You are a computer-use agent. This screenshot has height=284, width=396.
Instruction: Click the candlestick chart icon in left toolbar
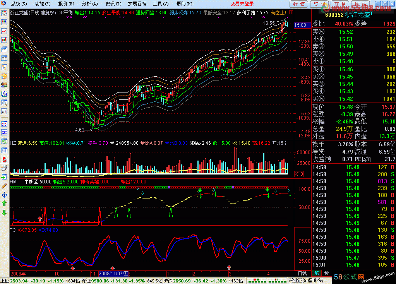(4, 40)
